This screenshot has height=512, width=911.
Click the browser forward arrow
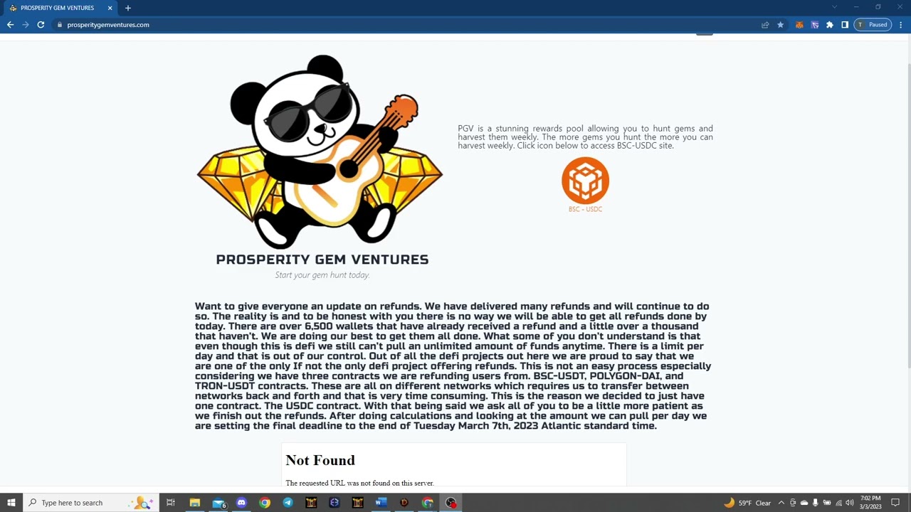[26, 25]
